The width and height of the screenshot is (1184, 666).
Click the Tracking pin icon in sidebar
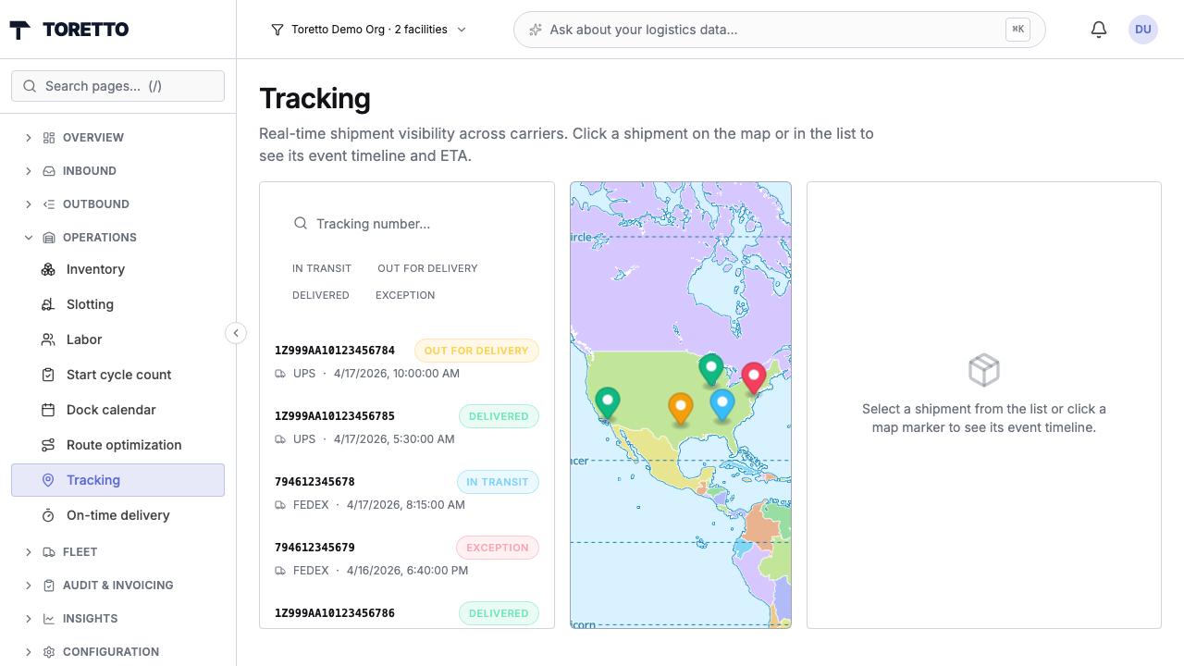[x=48, y=480]
